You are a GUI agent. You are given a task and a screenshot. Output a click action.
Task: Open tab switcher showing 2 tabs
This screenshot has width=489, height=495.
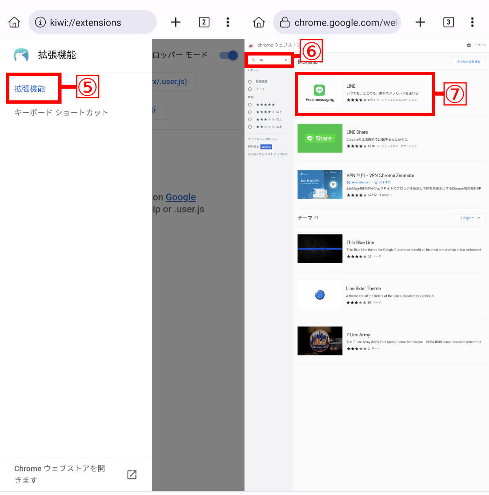pyautogui.click(x=204, y=22)
